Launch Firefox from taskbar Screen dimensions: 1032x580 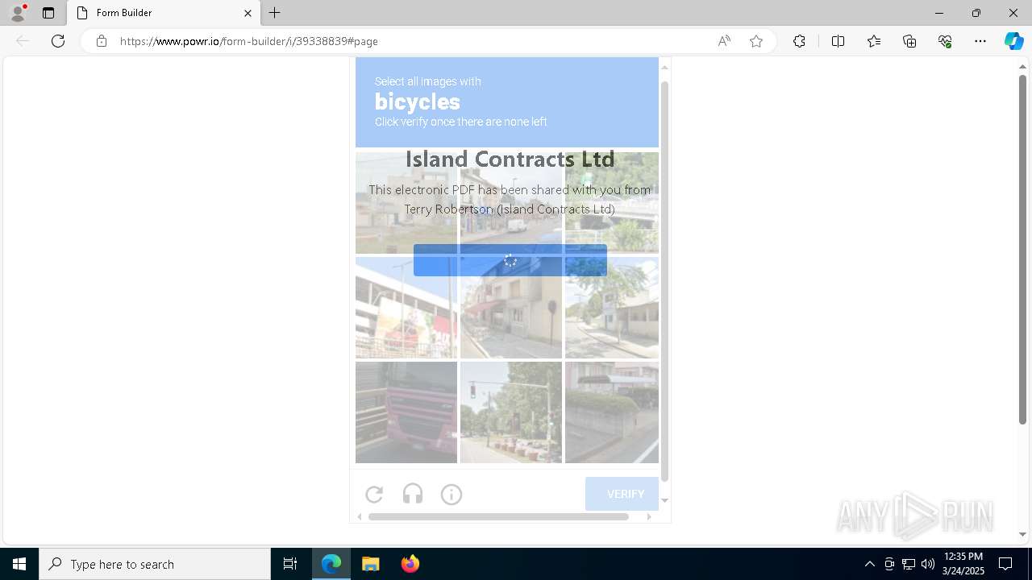(410, 564)
